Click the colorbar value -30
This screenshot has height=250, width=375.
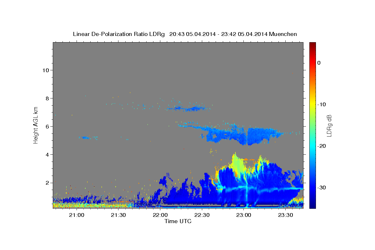point(322,187)
